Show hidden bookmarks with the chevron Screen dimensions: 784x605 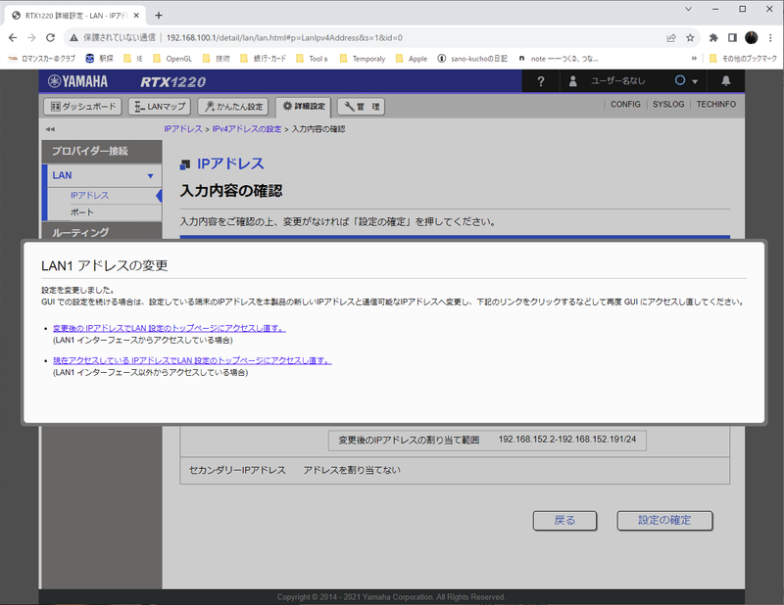click(x=694, y=59)
